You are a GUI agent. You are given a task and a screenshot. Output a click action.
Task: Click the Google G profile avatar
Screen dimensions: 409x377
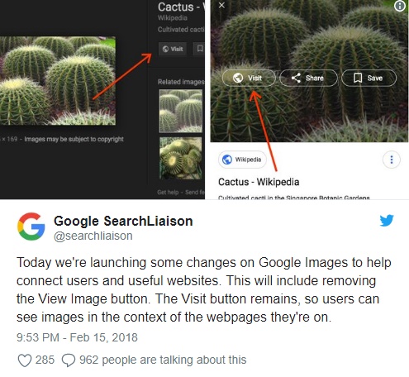(x=31, y=227)
